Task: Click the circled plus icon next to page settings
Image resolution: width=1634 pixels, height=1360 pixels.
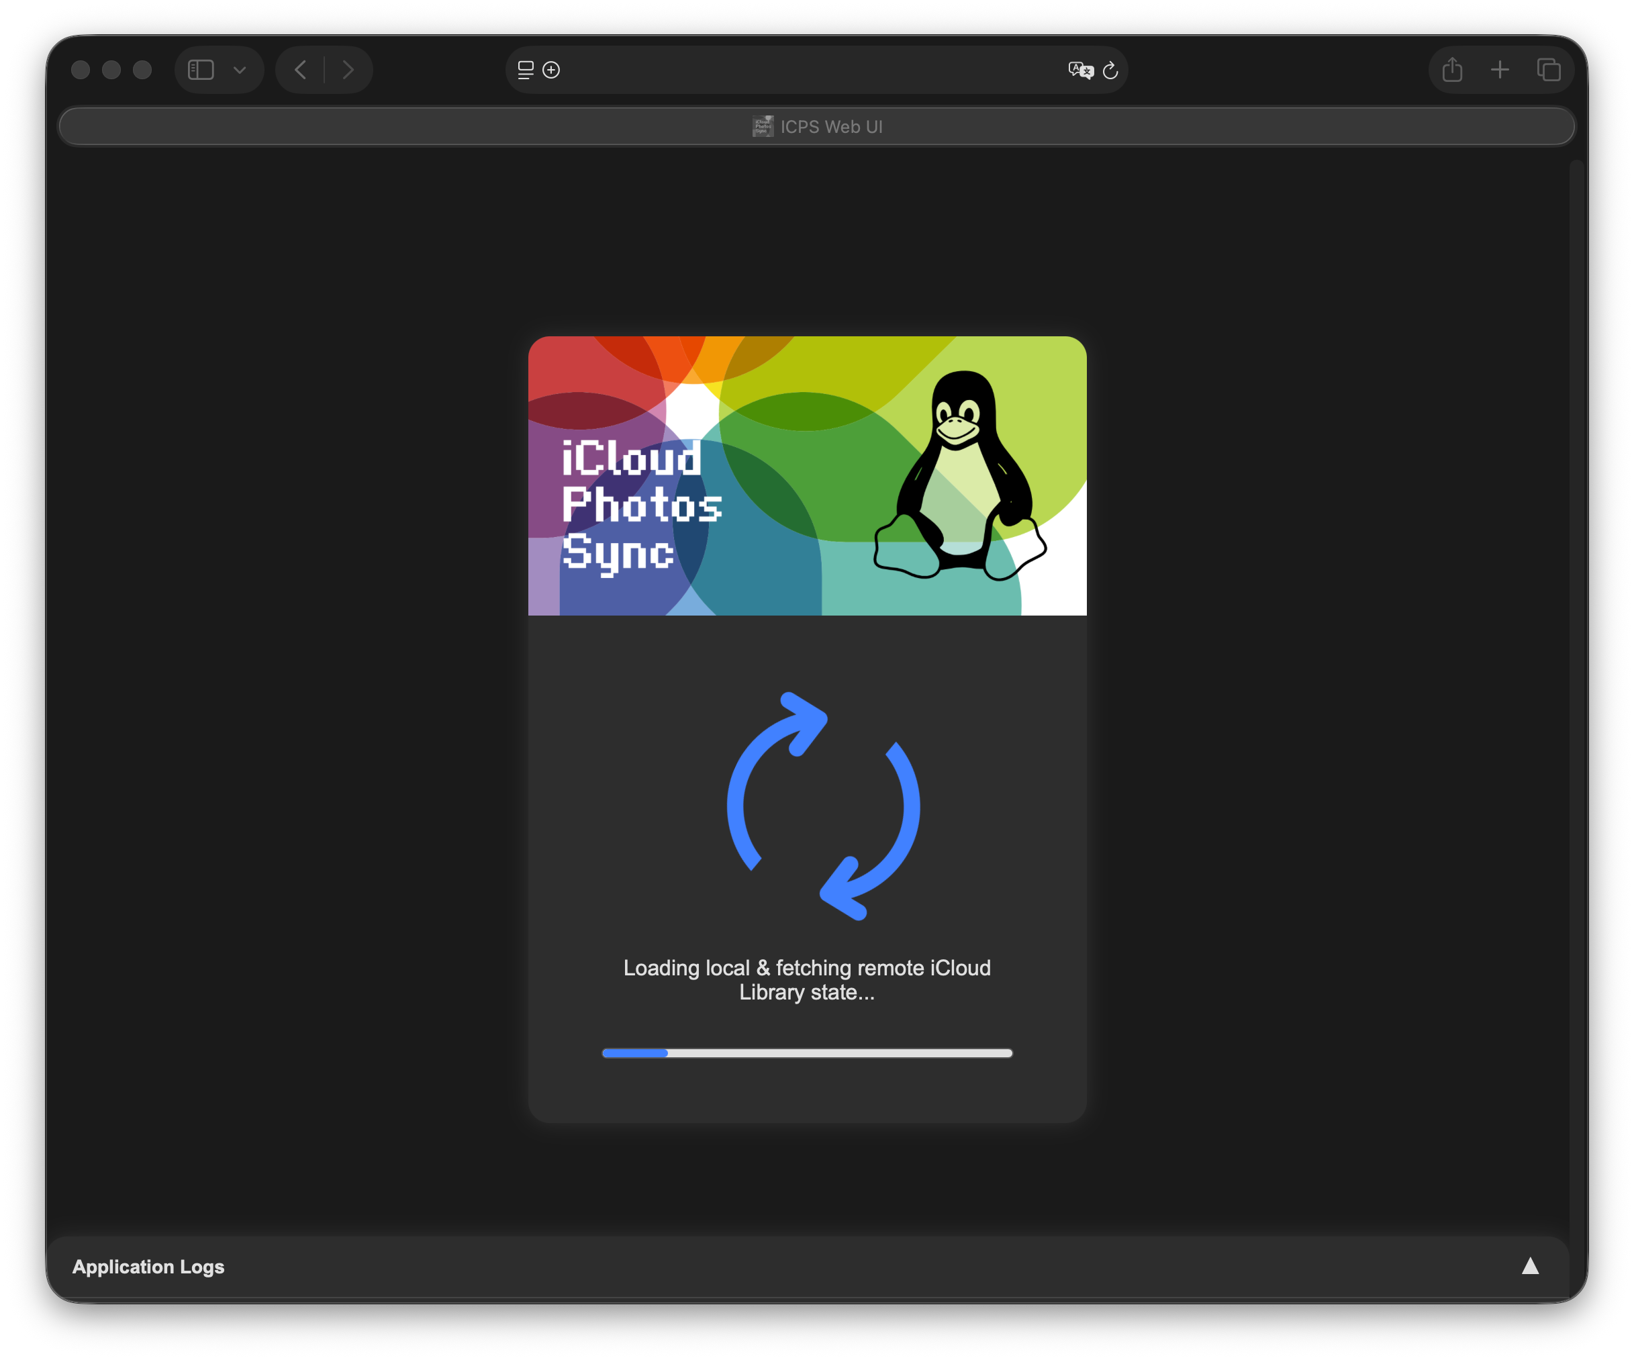Action: tap(551, 70)
